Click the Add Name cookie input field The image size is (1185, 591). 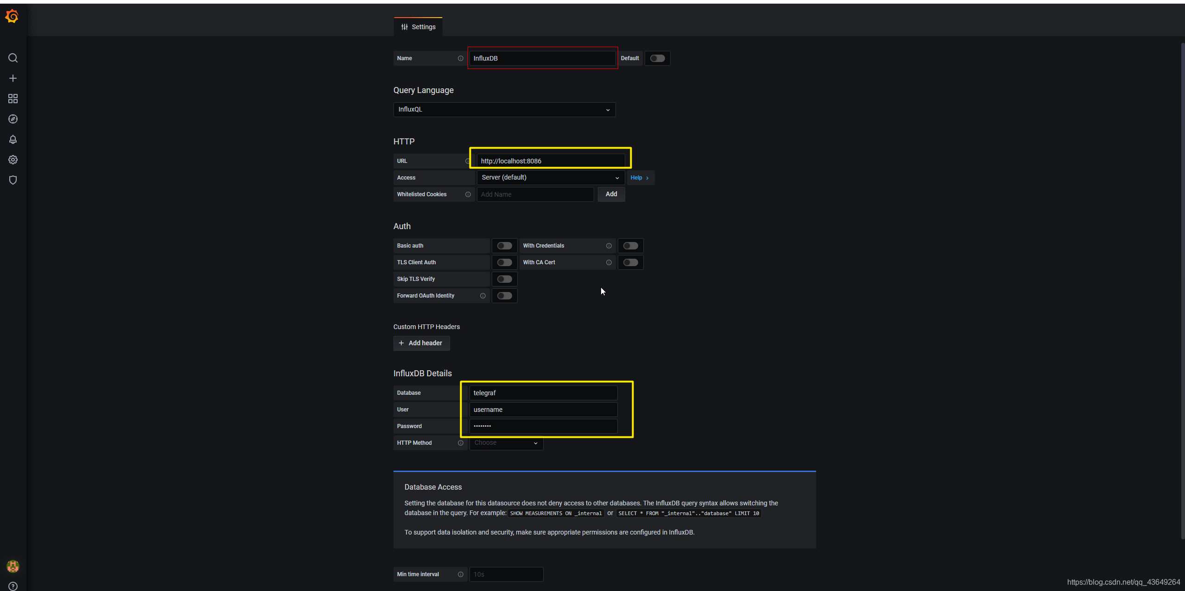pyautogui.click(x=535, y=194)
